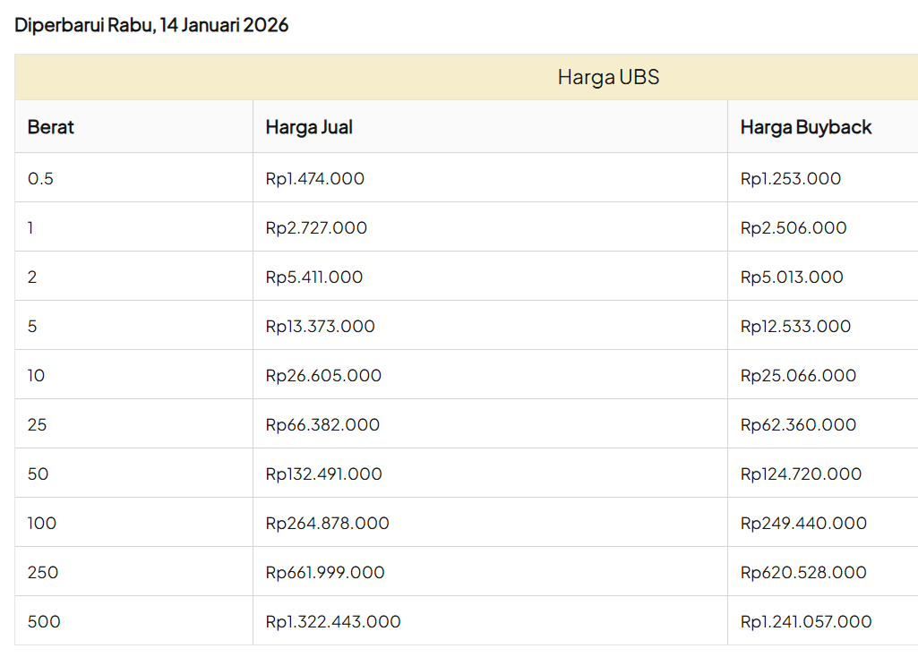Select the Rp124.720.000 buyback price

coord(801,474)
